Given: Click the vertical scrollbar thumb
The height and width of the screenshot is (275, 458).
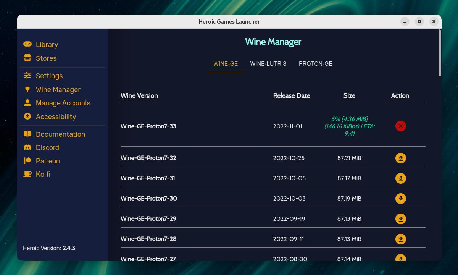Looking at the screenshot, I should tap(440, 53).
